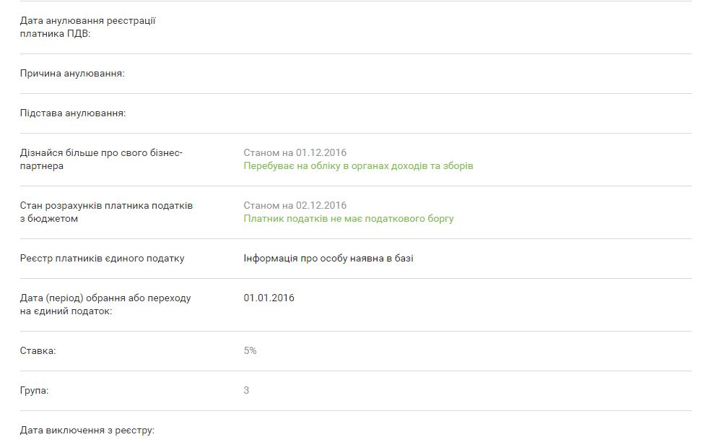
Task: Click the group value 3
Action: 247,391
